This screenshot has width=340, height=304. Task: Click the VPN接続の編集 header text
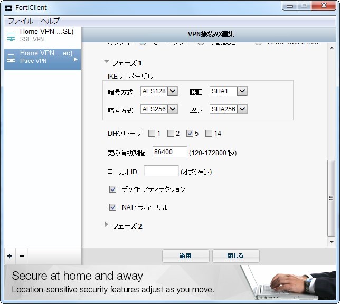211,34
